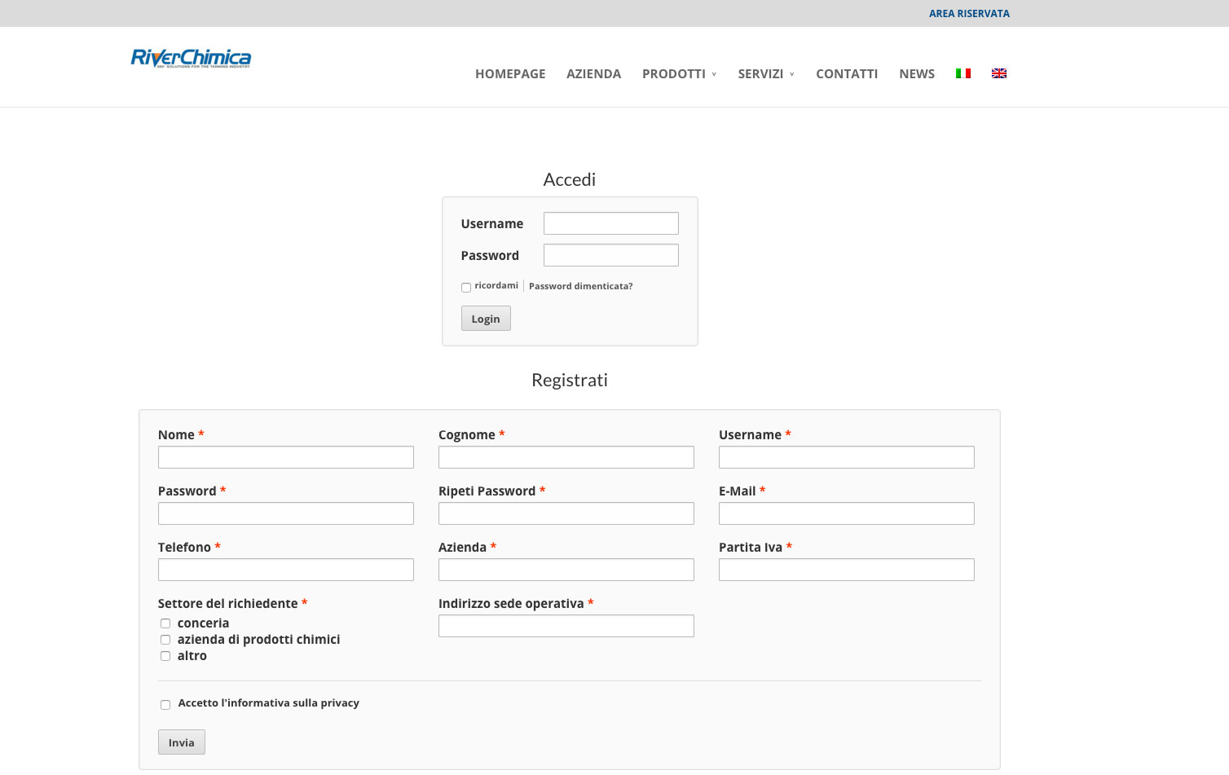Image resolution: width=1229 pixels, height=775 pixels.
Task: Open the Area Riservata link
Action: pyautogui.click(x=969, y=14)
